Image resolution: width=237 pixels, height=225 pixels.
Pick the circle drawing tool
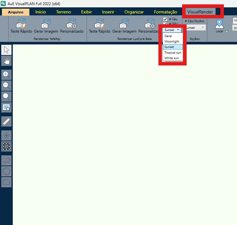tap(6, 171)
